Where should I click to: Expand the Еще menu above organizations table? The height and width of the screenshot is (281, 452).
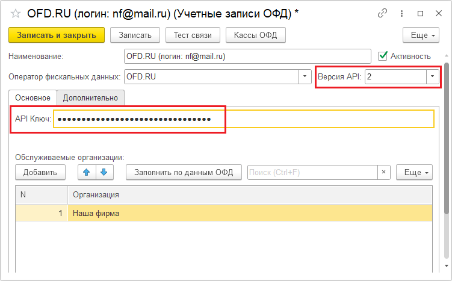point(413,172)
